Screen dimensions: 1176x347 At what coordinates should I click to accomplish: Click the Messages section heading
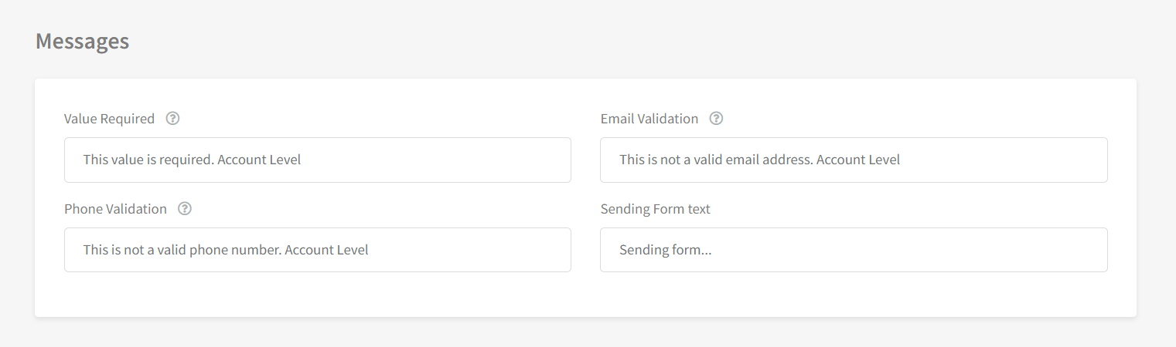point(83,41)
